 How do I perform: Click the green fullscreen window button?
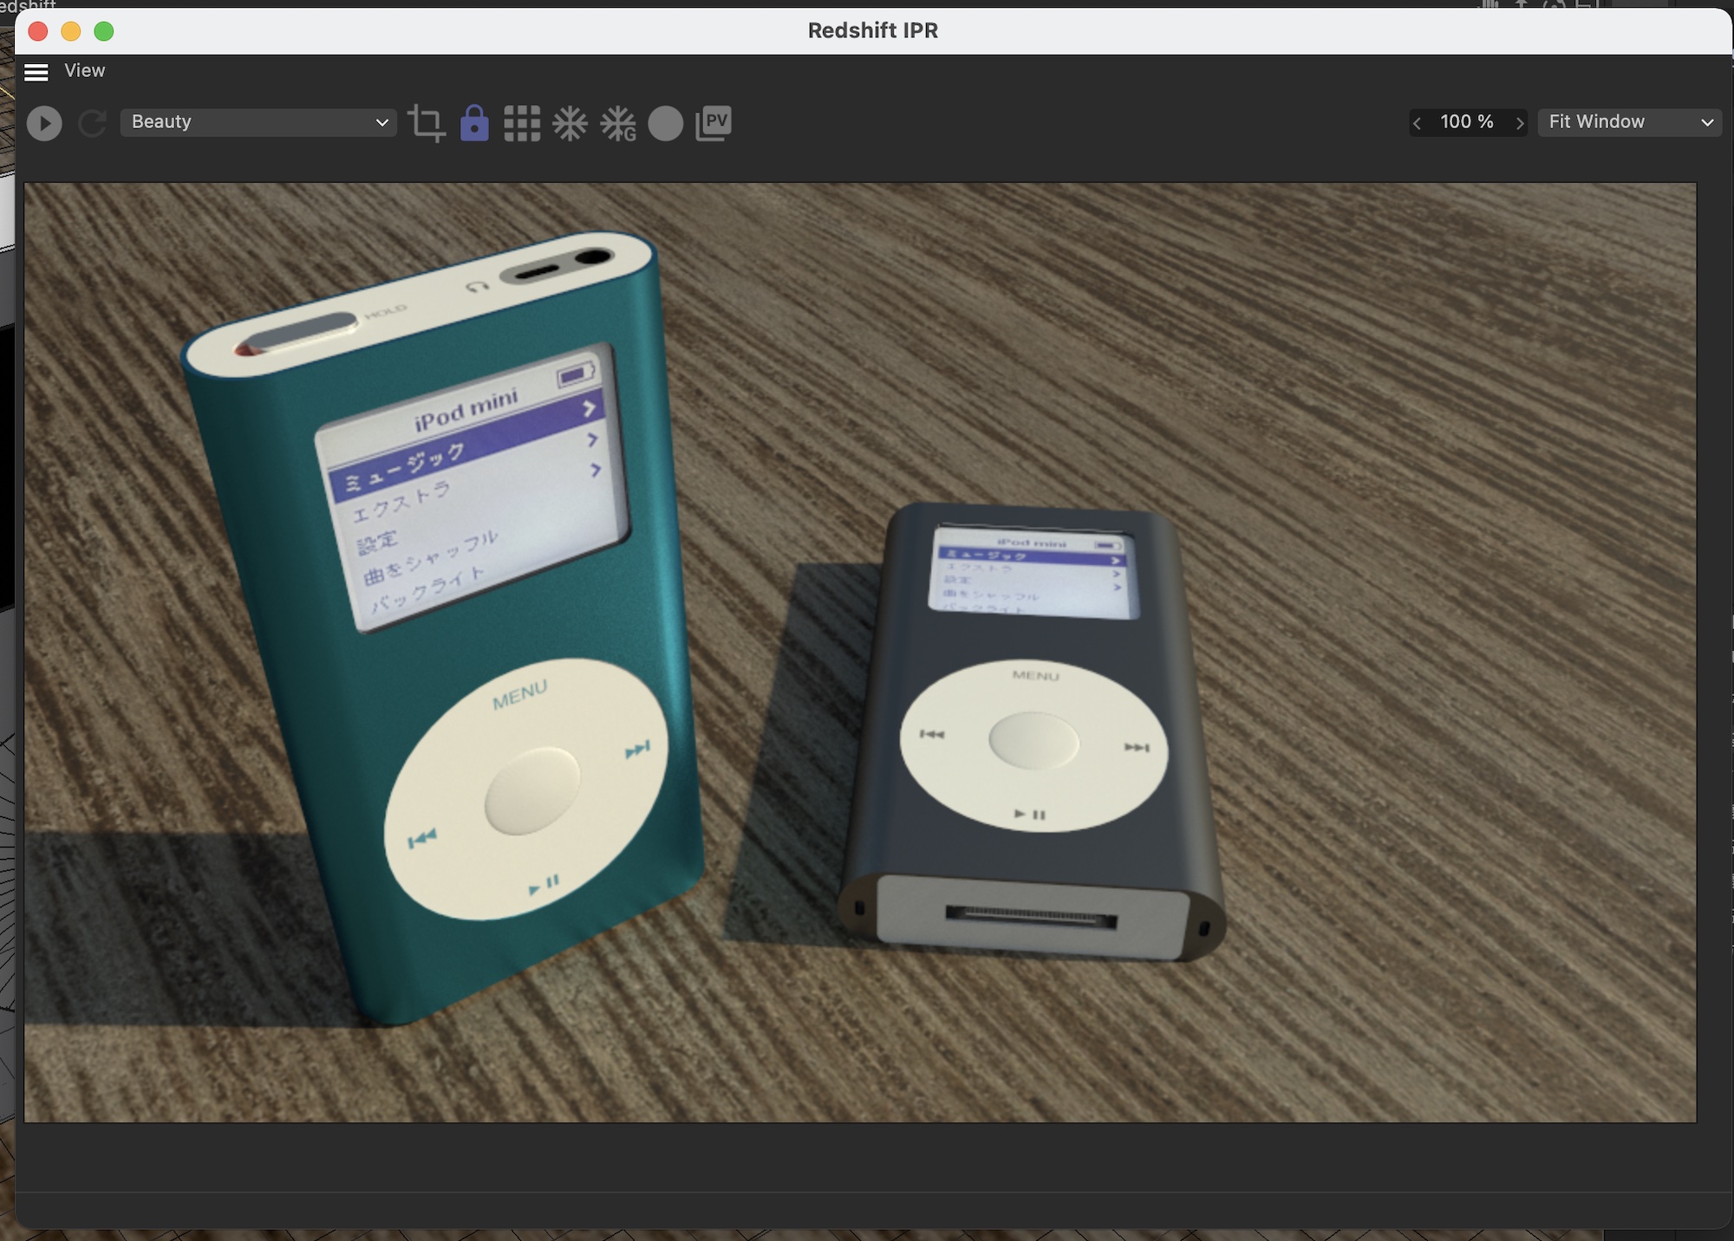point(104,31)
